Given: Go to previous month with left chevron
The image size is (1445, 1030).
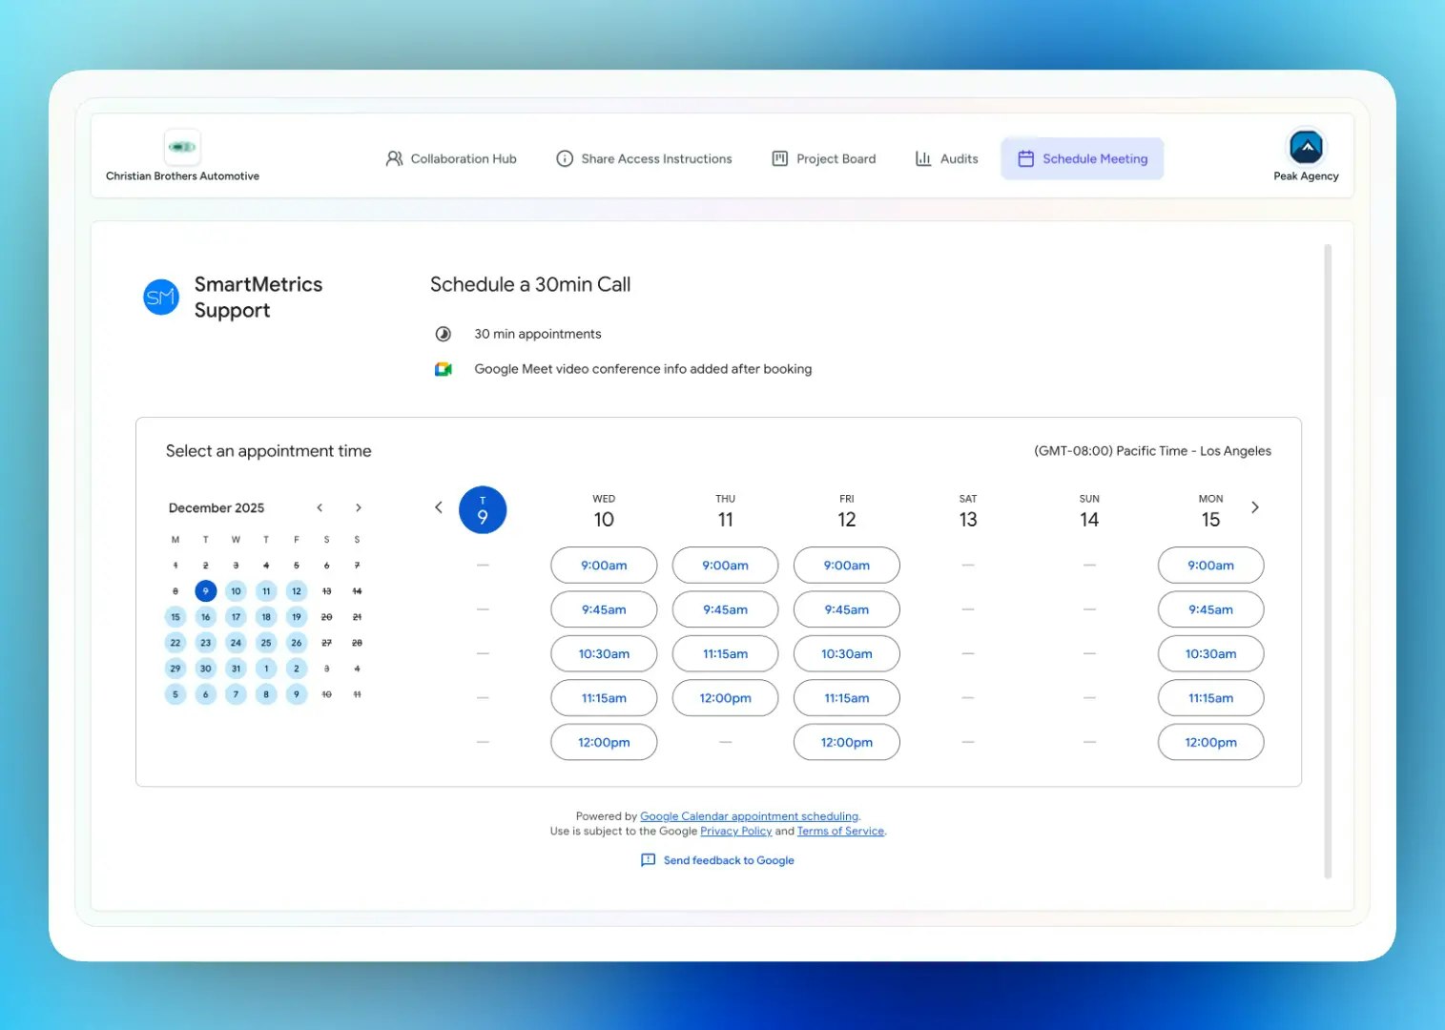Looking at the screenshot, I should (320, 507).
